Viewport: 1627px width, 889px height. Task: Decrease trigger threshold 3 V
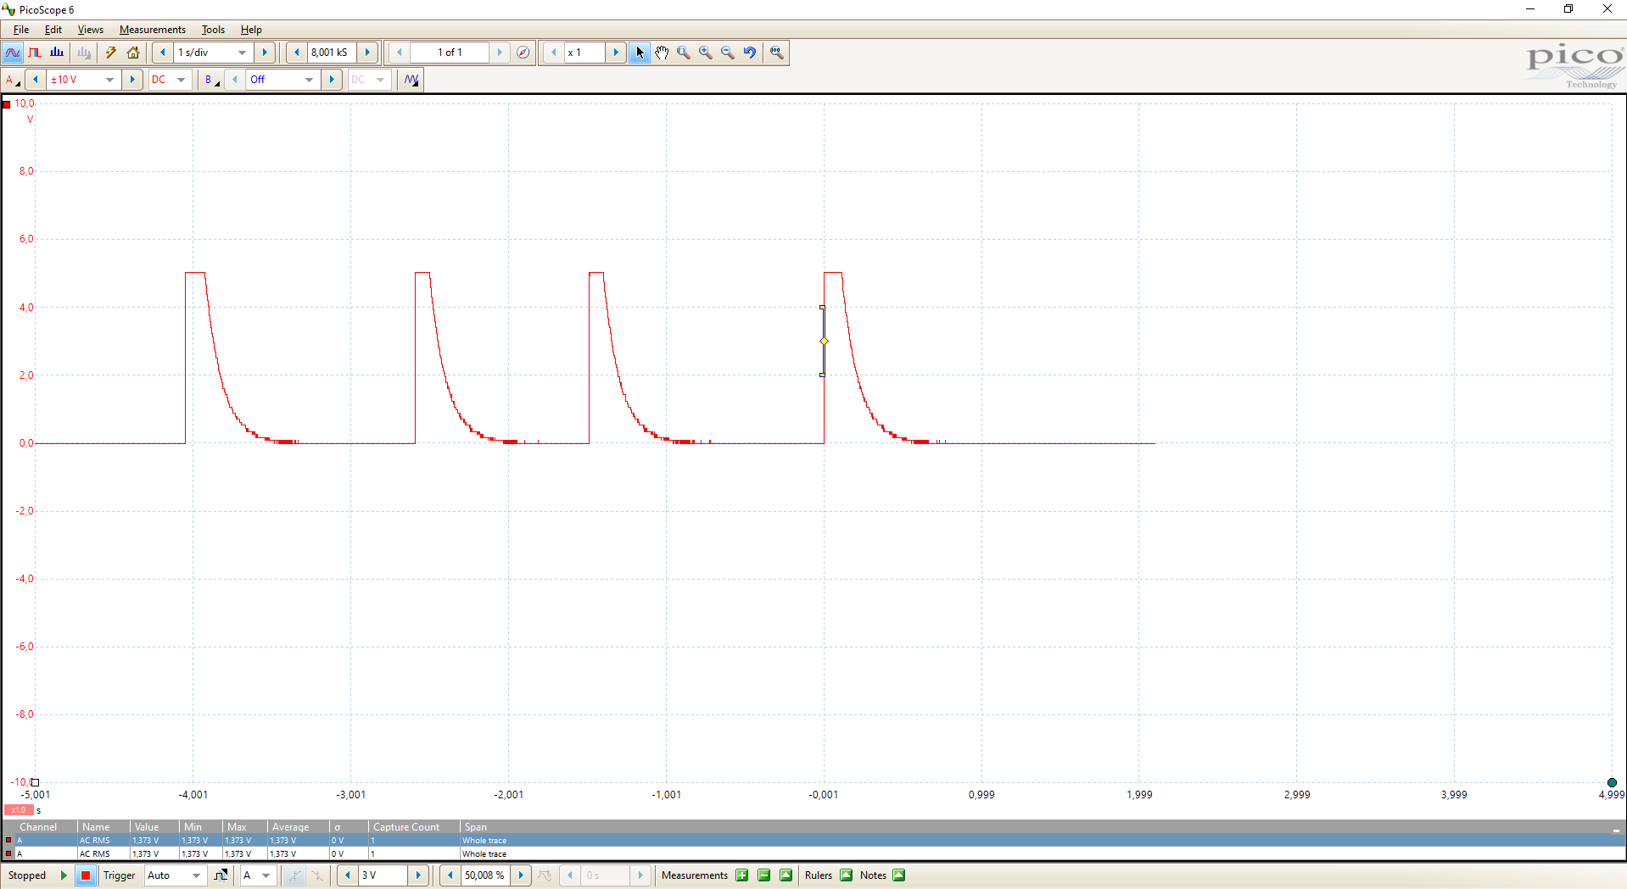347,875
